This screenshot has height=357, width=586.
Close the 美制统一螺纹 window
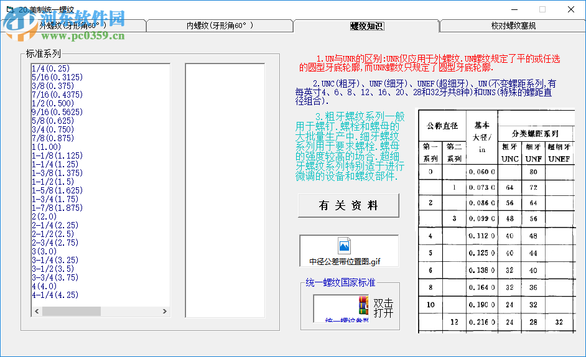point(570,9)
